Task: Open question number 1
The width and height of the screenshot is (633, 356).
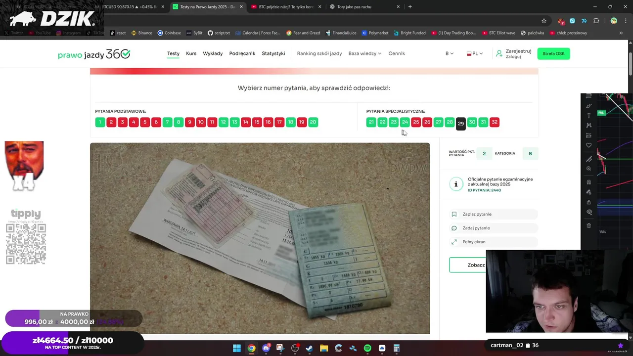Action: coord(100,122)
